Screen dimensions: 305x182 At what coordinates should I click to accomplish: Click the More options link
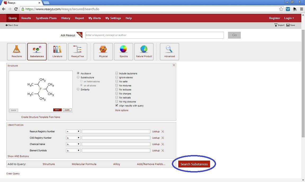coord(122,110)
